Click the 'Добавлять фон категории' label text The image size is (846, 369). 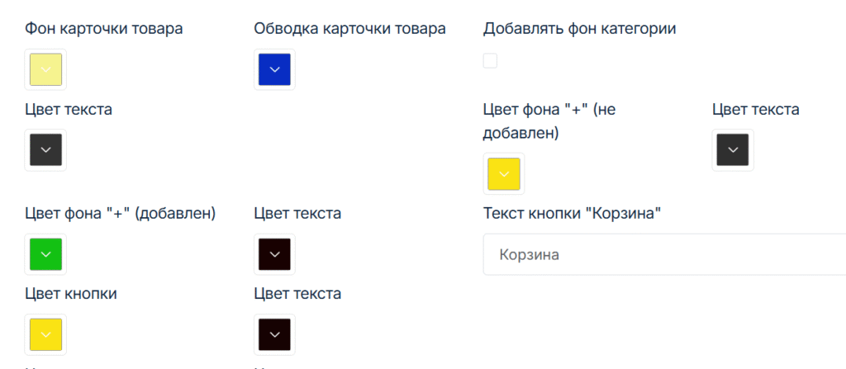(x=579, y=29)
